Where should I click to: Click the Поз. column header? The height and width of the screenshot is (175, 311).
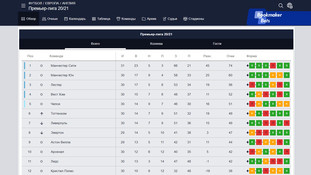click(31, 56)
